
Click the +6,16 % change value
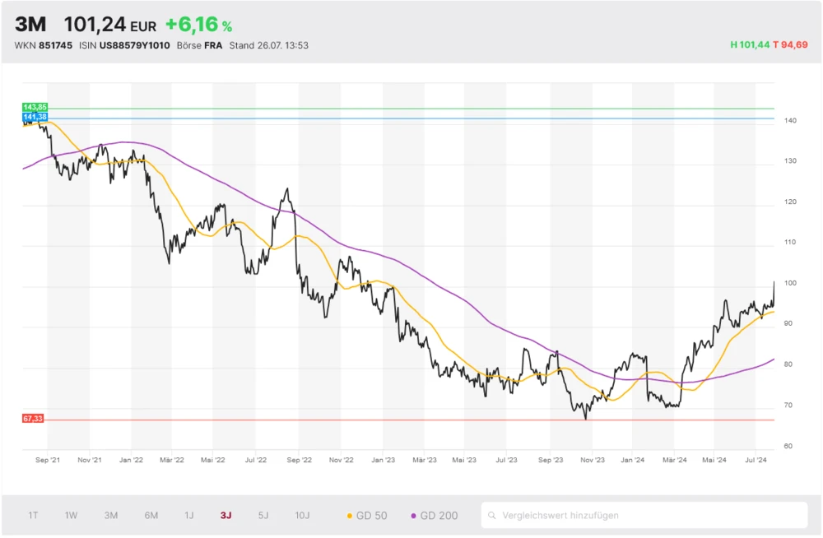click(x=198, y=26)
